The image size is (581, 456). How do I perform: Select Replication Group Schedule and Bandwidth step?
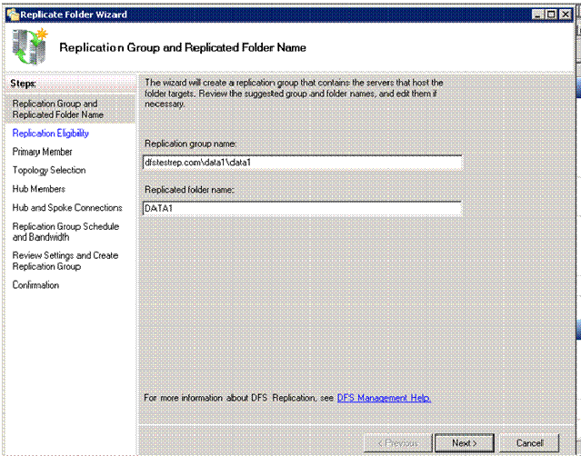(65, 232)
